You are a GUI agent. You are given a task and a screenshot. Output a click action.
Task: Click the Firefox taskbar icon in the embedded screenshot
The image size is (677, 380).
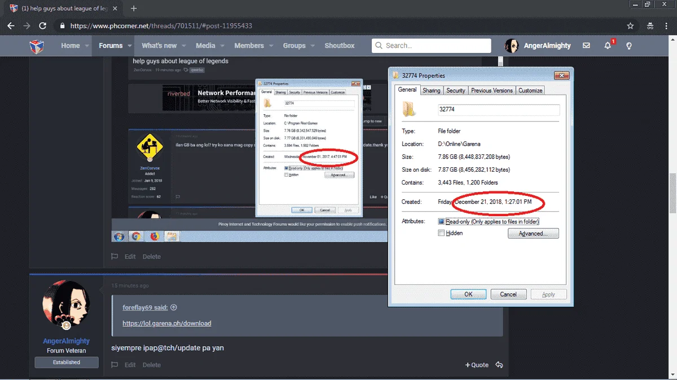(x=155, y=236)
